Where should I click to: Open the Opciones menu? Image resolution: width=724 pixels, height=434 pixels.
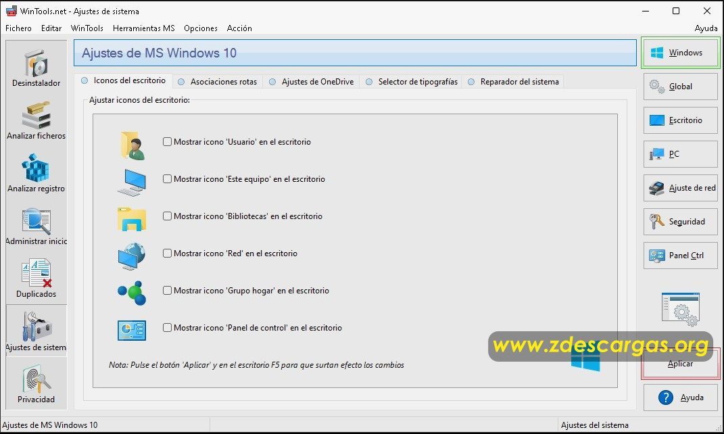[x=200, y=28]
